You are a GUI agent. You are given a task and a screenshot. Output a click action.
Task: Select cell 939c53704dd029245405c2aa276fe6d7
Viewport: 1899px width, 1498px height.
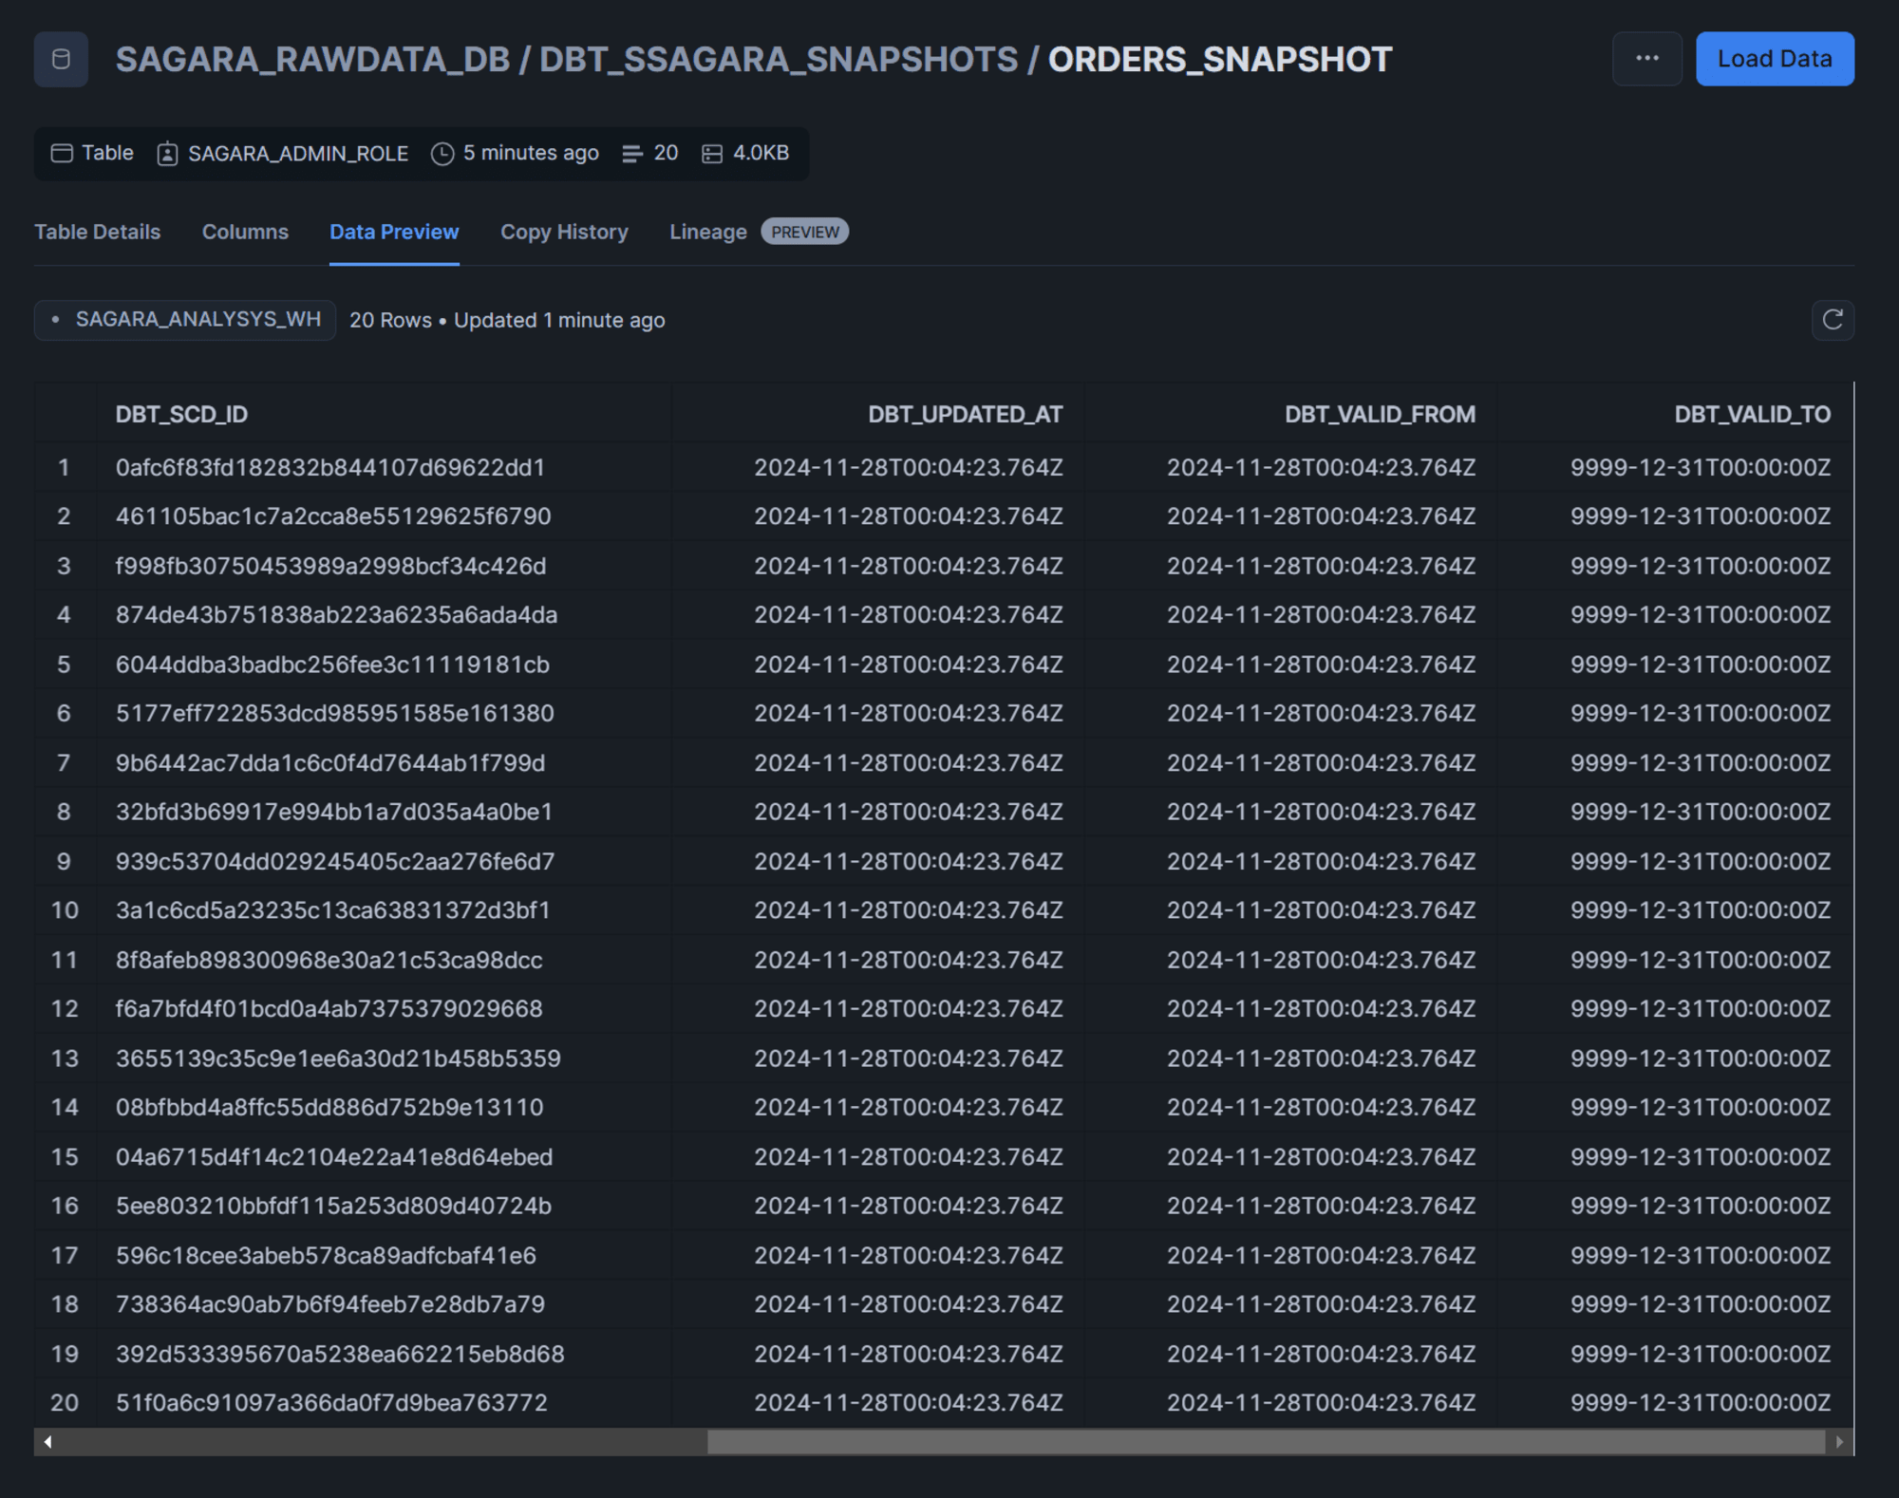(x=384, y=861)
